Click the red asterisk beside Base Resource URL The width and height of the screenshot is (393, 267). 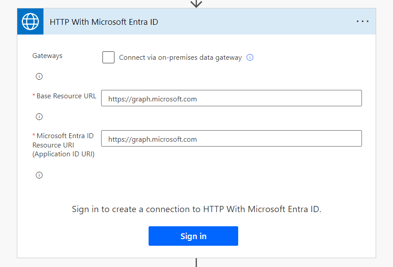[x=34, y=96]
